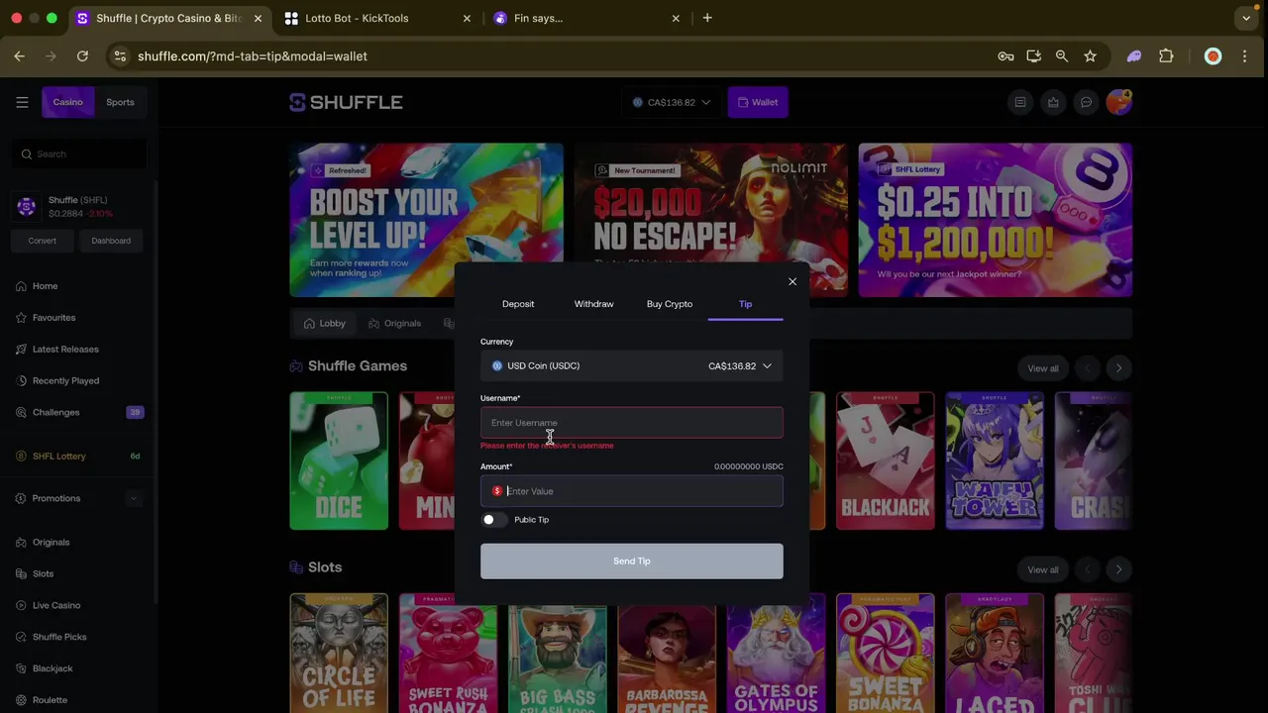Image resolution: width=1268 pixels, height=713 pixels.
Task: Click View all for Slots
Action: pyautogui.click(x=1042, y=569)
